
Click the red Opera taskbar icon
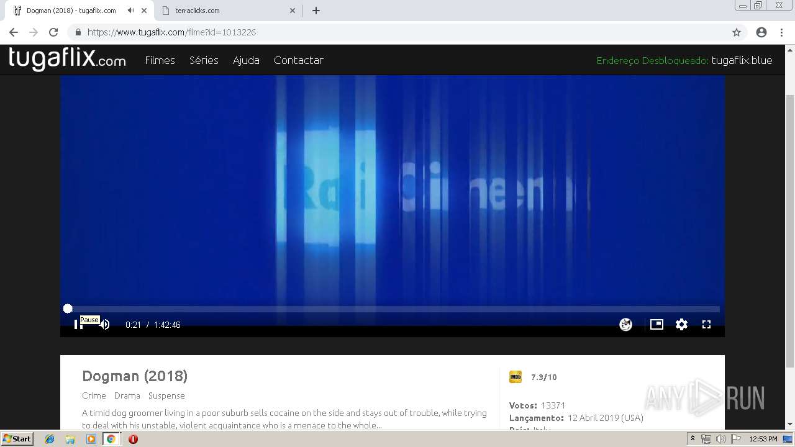point(133,439)
